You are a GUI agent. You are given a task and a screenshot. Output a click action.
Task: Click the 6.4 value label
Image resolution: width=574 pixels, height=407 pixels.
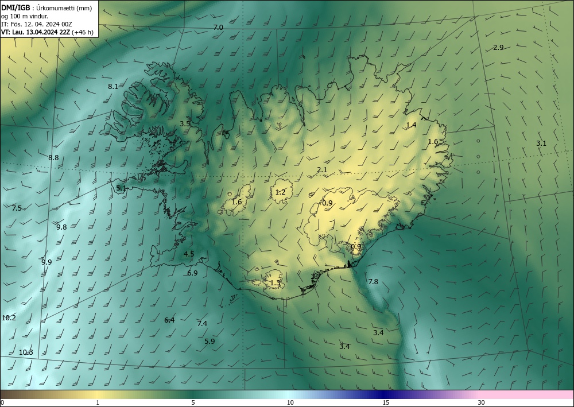(x=169, y=320)
